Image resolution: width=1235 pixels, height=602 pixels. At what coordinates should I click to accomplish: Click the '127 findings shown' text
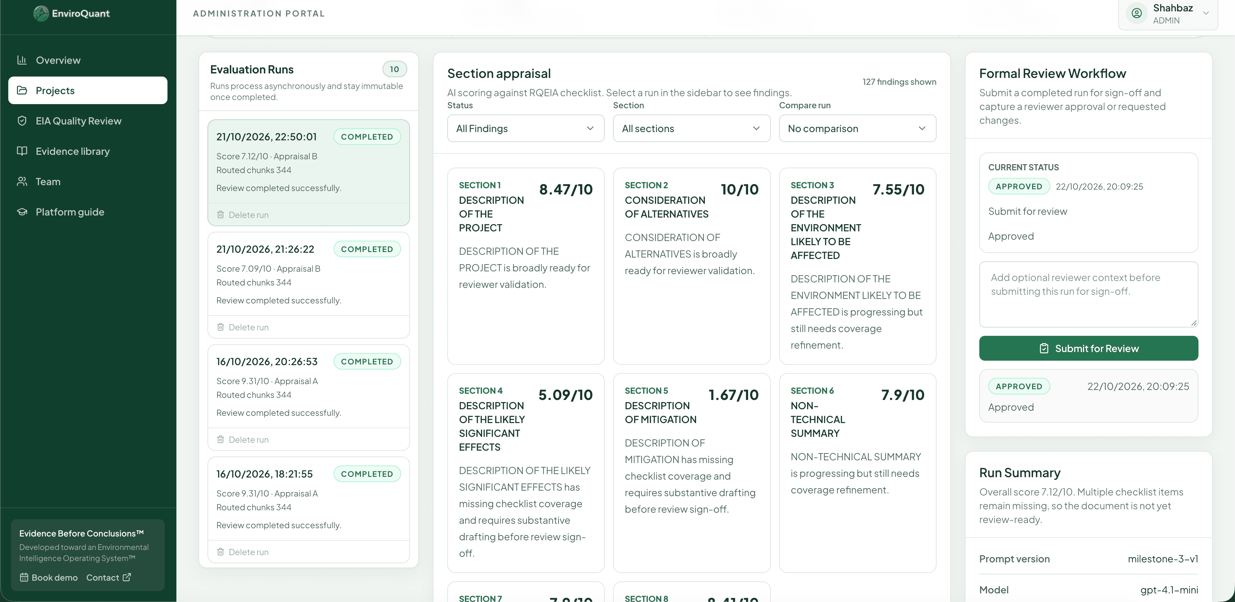(x=899, y=82)
